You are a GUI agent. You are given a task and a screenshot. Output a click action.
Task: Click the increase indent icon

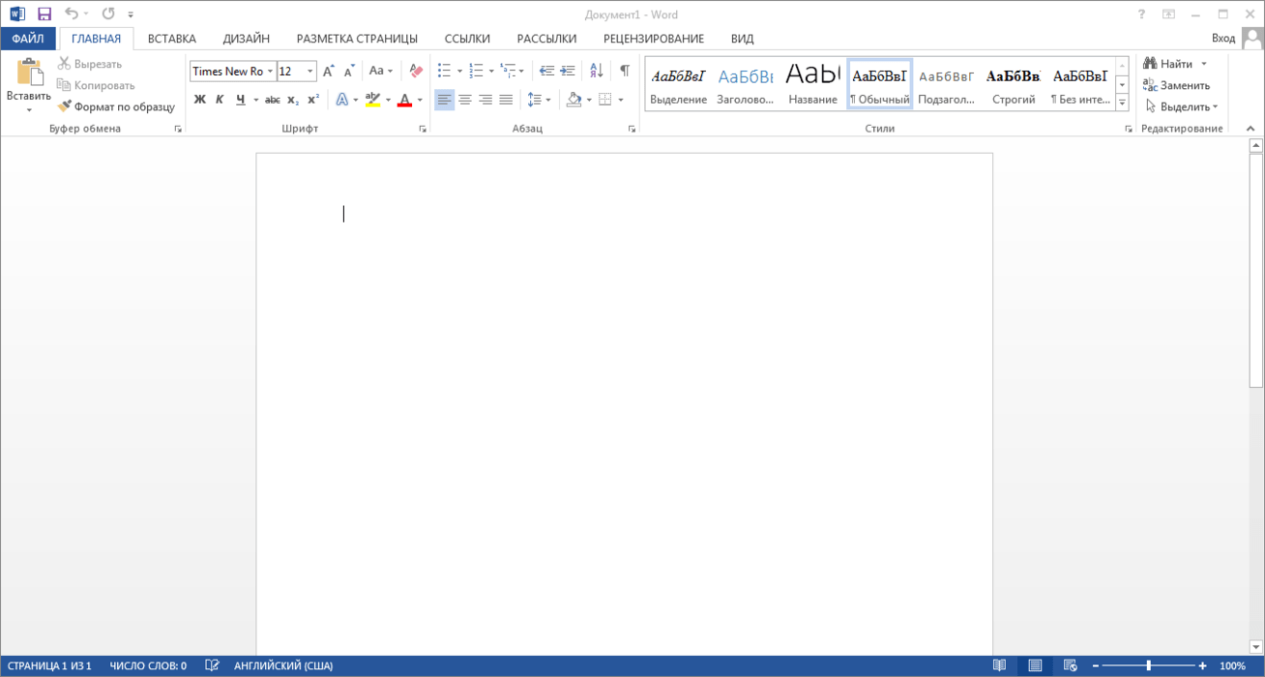click(x=568, y=71)
